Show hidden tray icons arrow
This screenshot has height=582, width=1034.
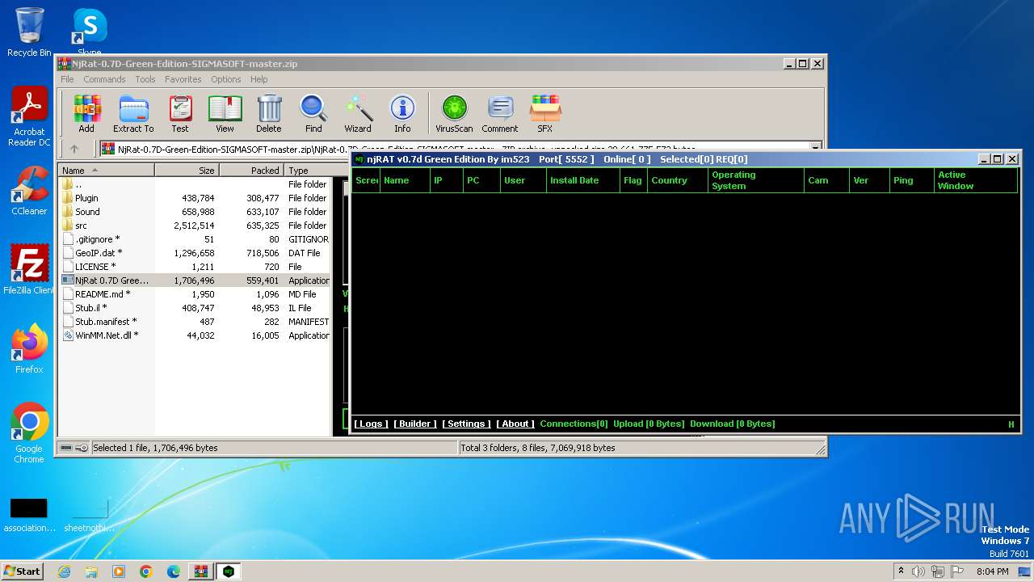pos(901,571)
